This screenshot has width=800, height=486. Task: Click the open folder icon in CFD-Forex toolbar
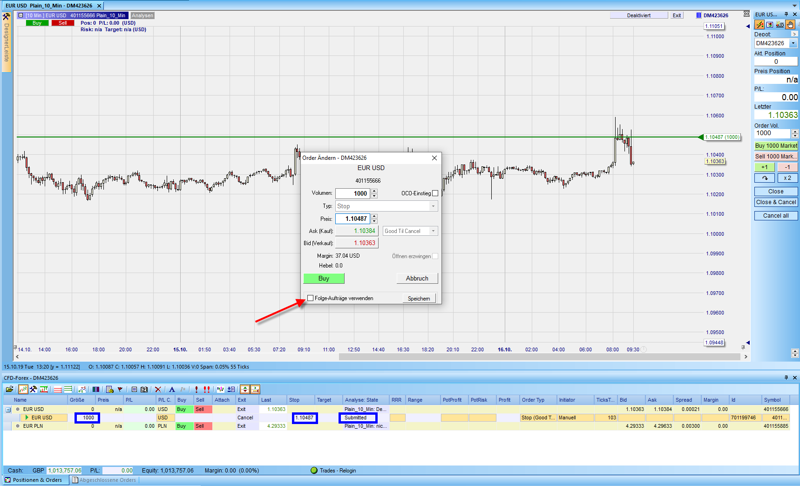click(9, 390)
